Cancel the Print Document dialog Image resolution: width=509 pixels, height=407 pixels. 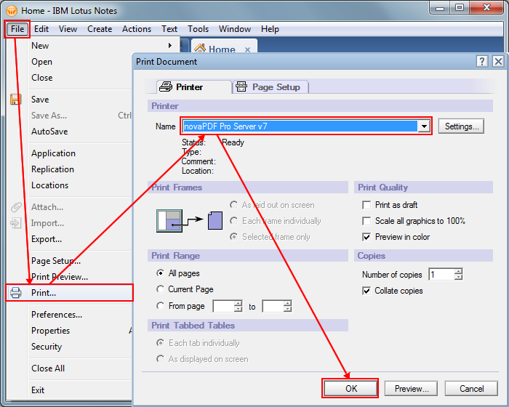(471, 389)
